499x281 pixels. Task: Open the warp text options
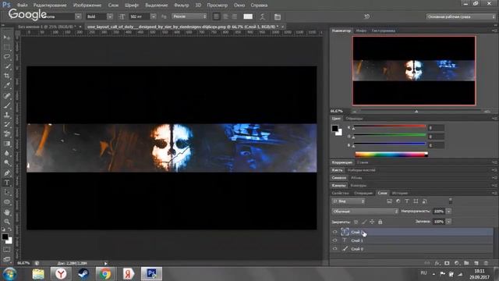coord(262,16)
